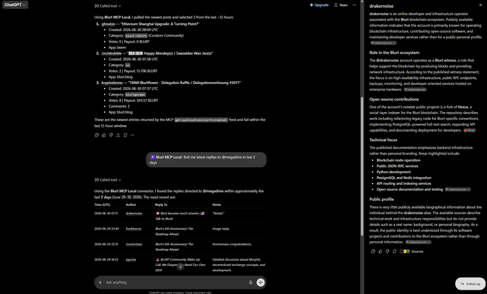Regenerate the first chat response
The image size is (487, 294).
click(125, 135)
